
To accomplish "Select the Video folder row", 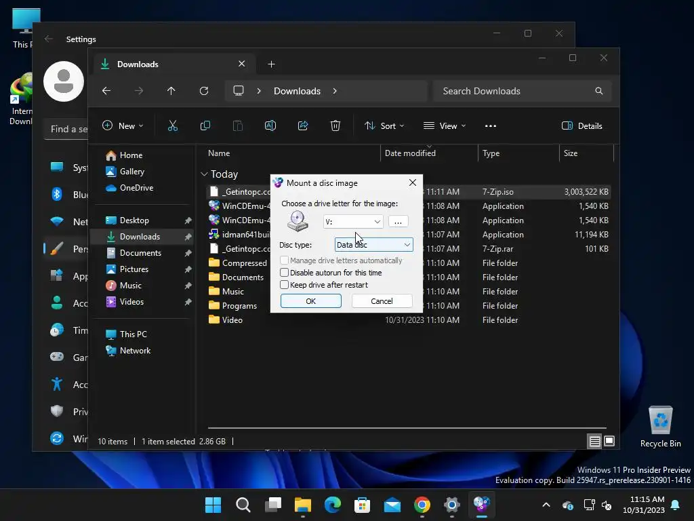I will 407,320.
